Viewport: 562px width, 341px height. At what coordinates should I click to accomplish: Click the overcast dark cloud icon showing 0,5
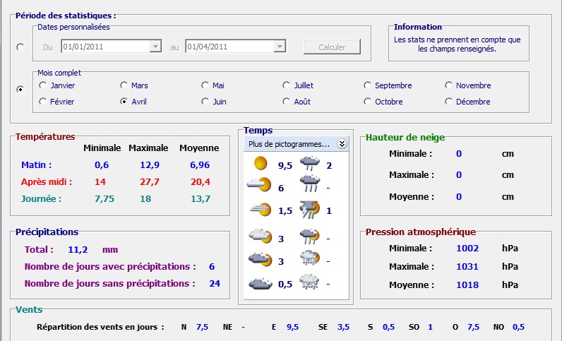pyautogui.click(x=261, y=283)
